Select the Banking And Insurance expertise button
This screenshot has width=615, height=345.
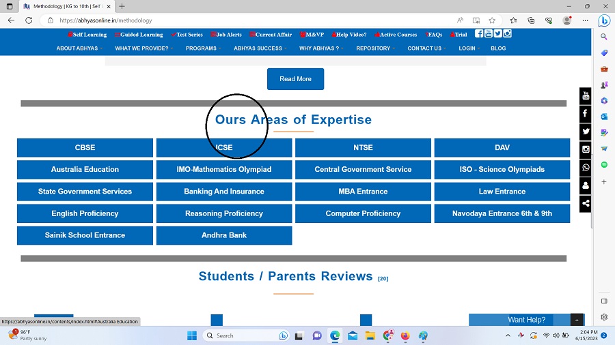[224, 192]
